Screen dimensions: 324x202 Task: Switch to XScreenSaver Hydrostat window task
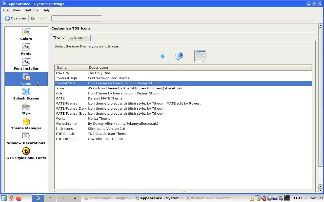[210, 198]
